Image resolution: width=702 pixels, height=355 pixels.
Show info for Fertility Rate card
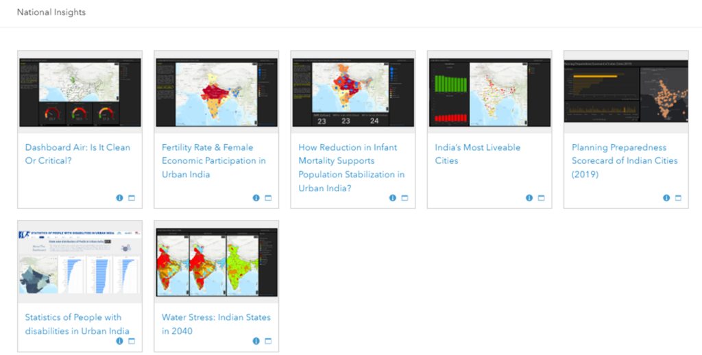pos(256,198)
